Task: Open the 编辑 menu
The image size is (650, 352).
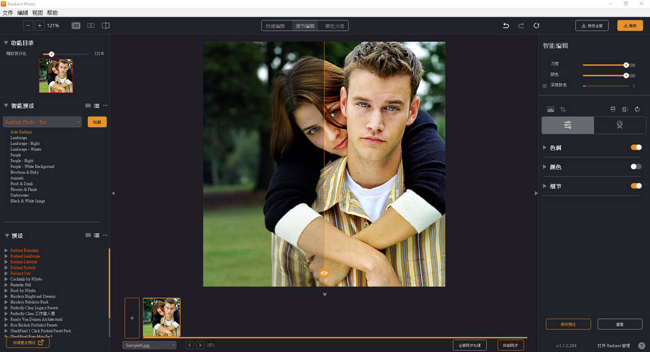Action: [22, 13]
